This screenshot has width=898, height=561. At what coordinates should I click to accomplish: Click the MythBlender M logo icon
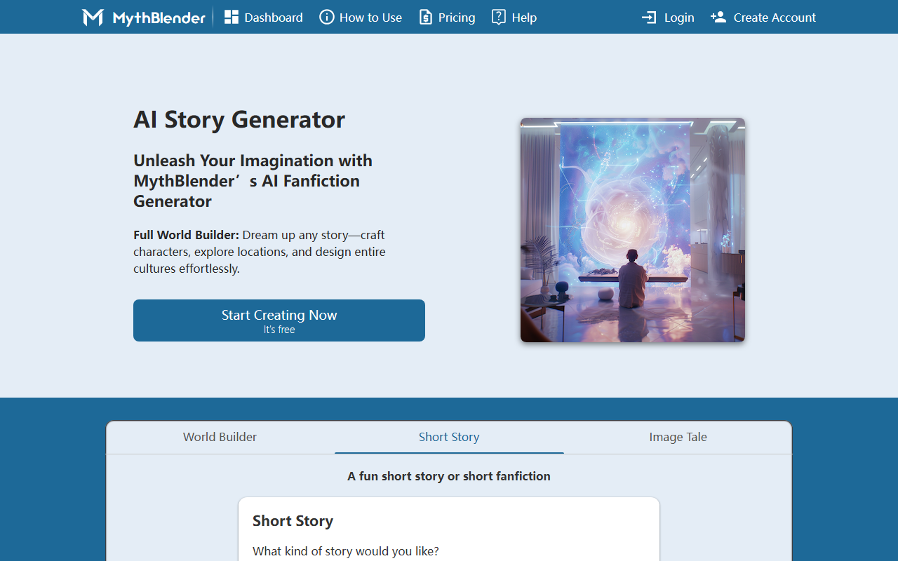[x=93, y=18]
